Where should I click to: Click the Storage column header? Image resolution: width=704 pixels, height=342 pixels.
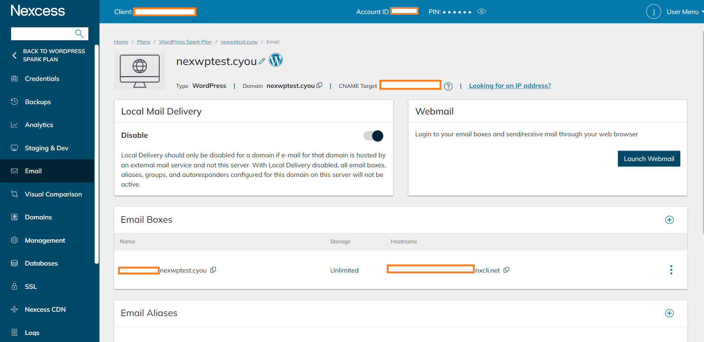[x=340, y=242]
